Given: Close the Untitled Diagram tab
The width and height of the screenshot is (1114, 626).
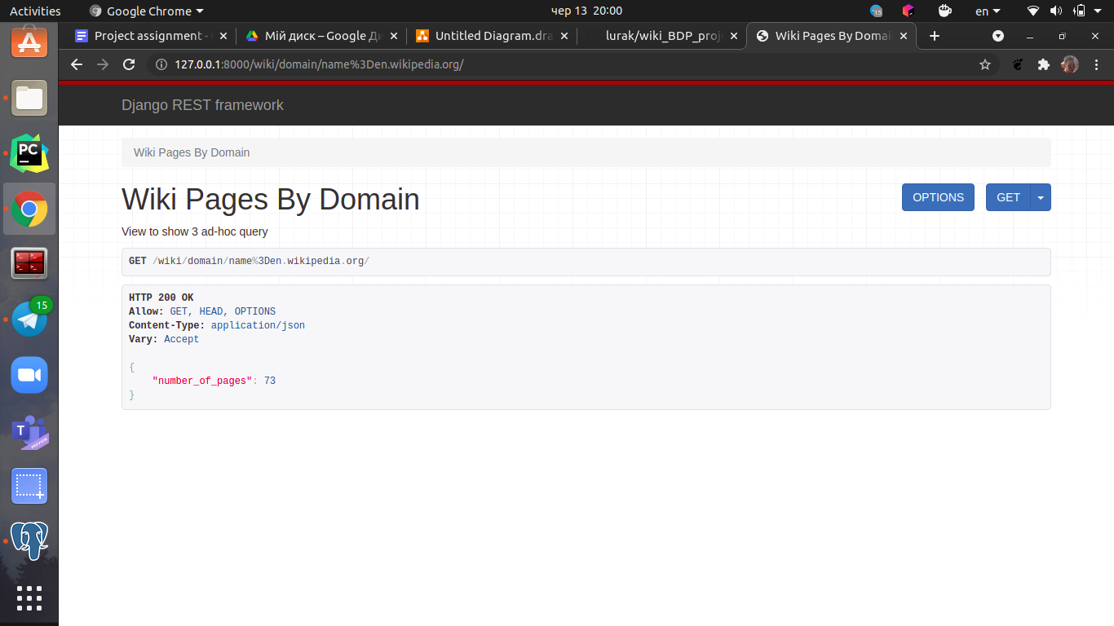Looking at the screenshot, I should click(564, 36).
